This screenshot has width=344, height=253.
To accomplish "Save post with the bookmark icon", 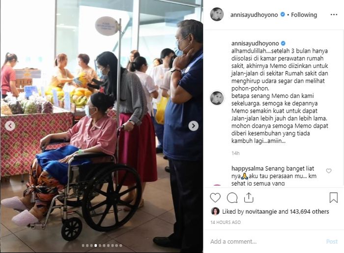I will tap(334, 197).
